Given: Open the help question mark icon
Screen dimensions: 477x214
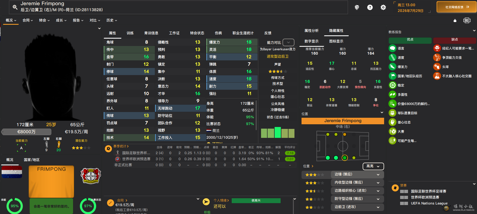Looking at the screenshot, I should [x=370, y=7].
